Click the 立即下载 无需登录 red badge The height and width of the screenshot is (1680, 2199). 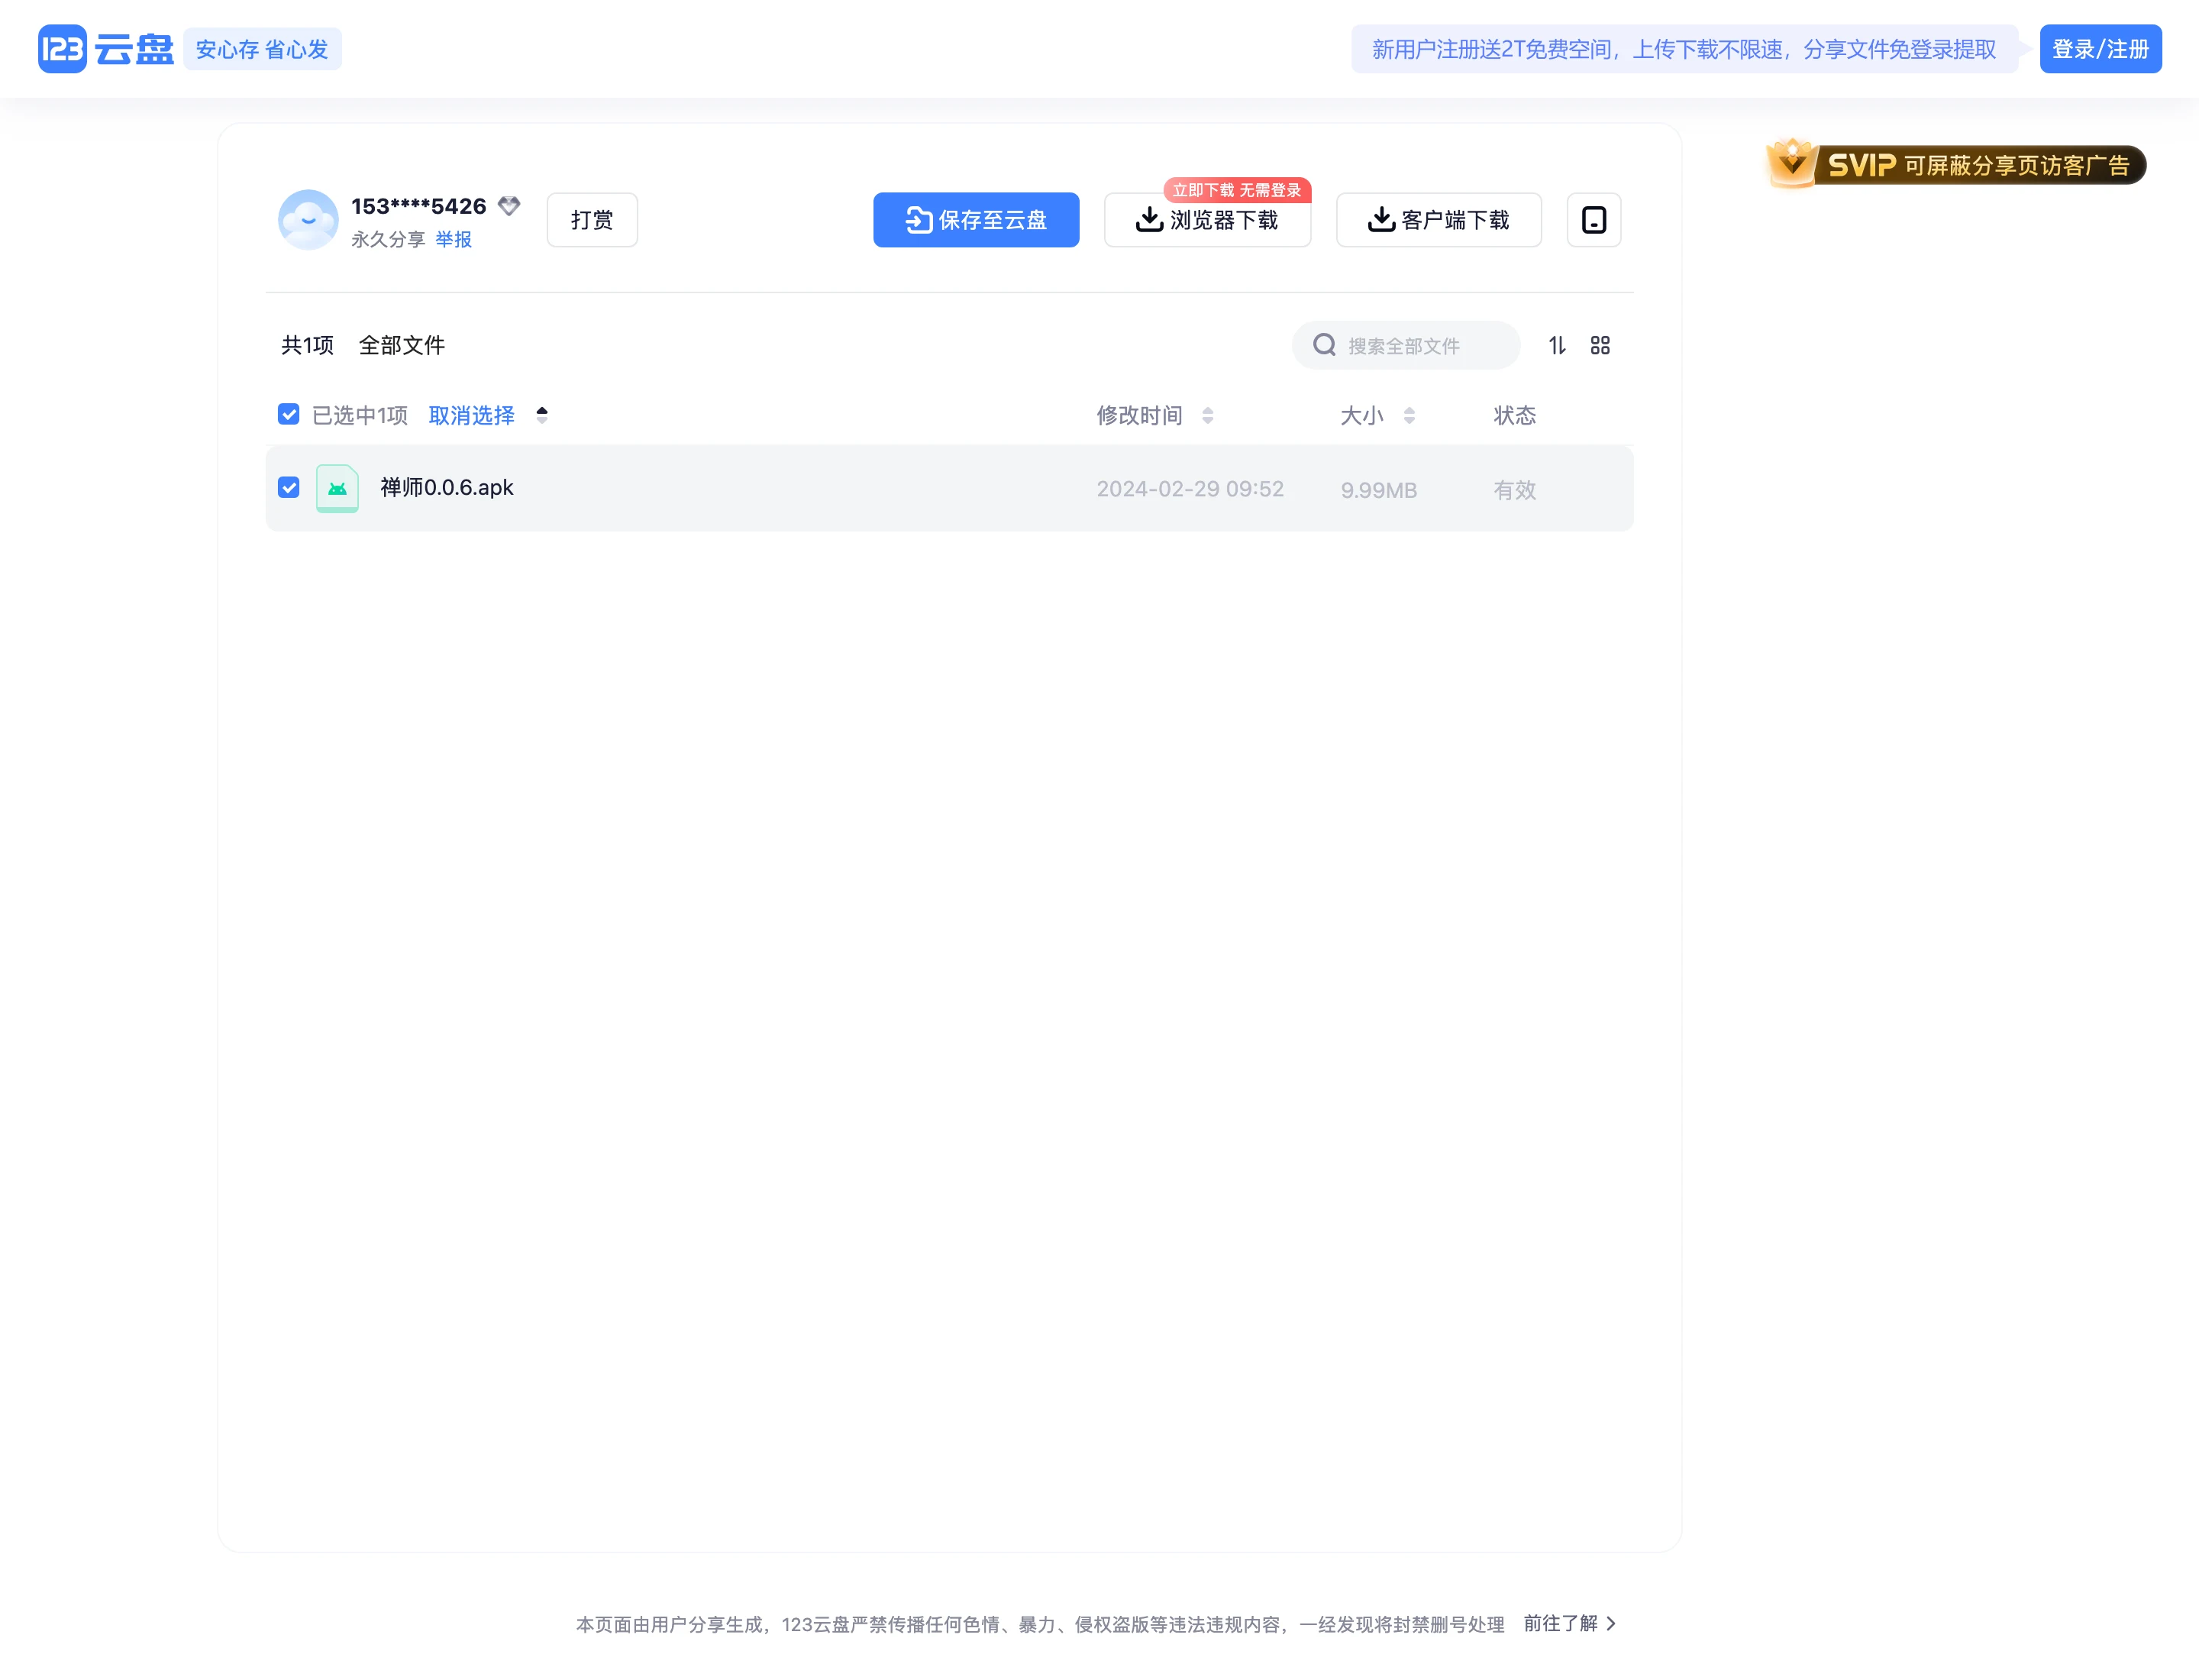[1237, 190]
